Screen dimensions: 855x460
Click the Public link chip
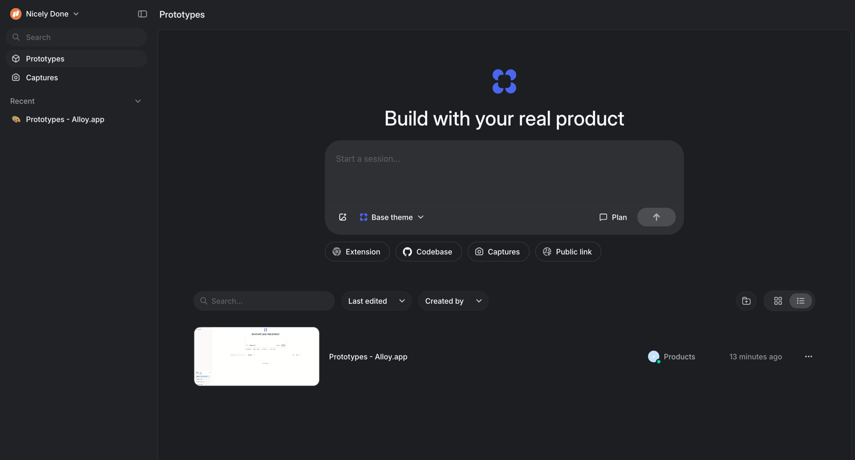568,251
